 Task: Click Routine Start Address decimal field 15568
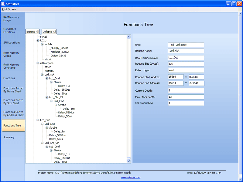coord(176,77)
